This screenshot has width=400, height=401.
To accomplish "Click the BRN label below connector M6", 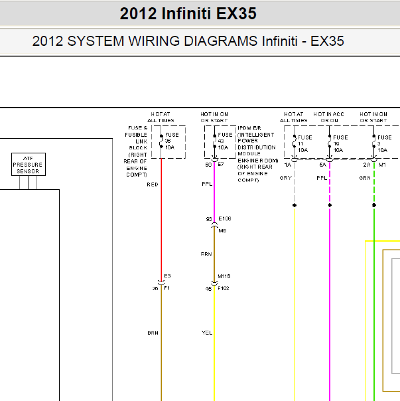I will [206, 254].
